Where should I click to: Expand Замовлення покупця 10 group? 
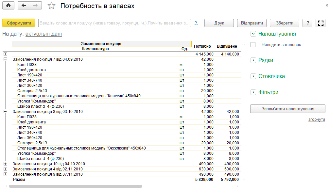point(6,164)
